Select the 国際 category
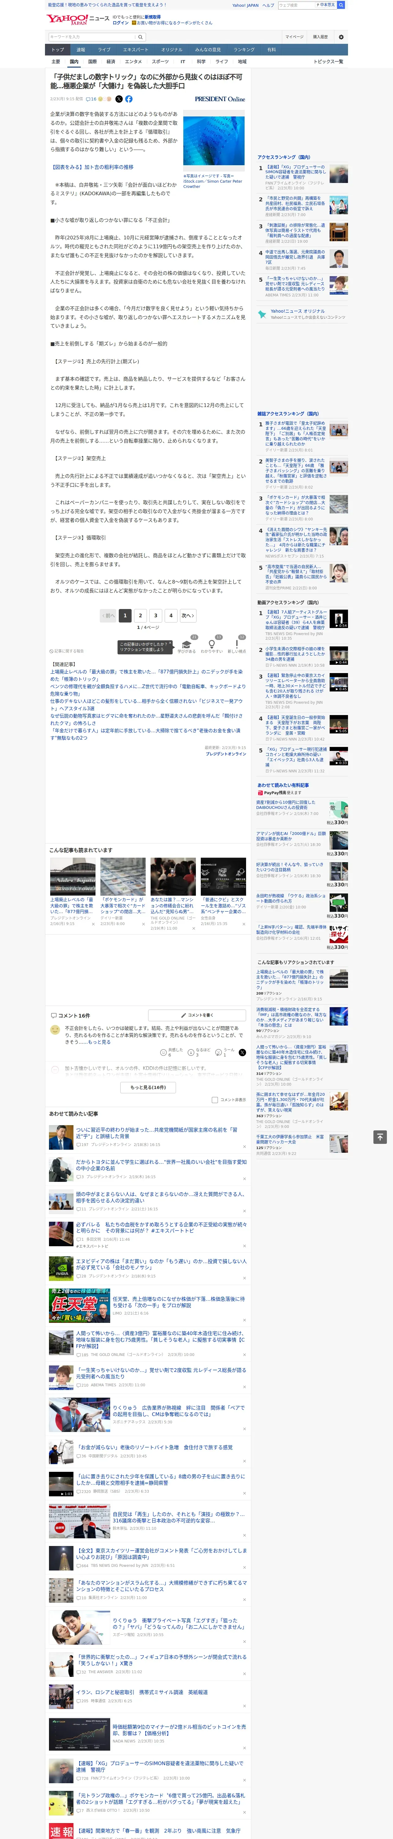The height and width of the screenshot is (1839, 393). click(x=92, y=61)
